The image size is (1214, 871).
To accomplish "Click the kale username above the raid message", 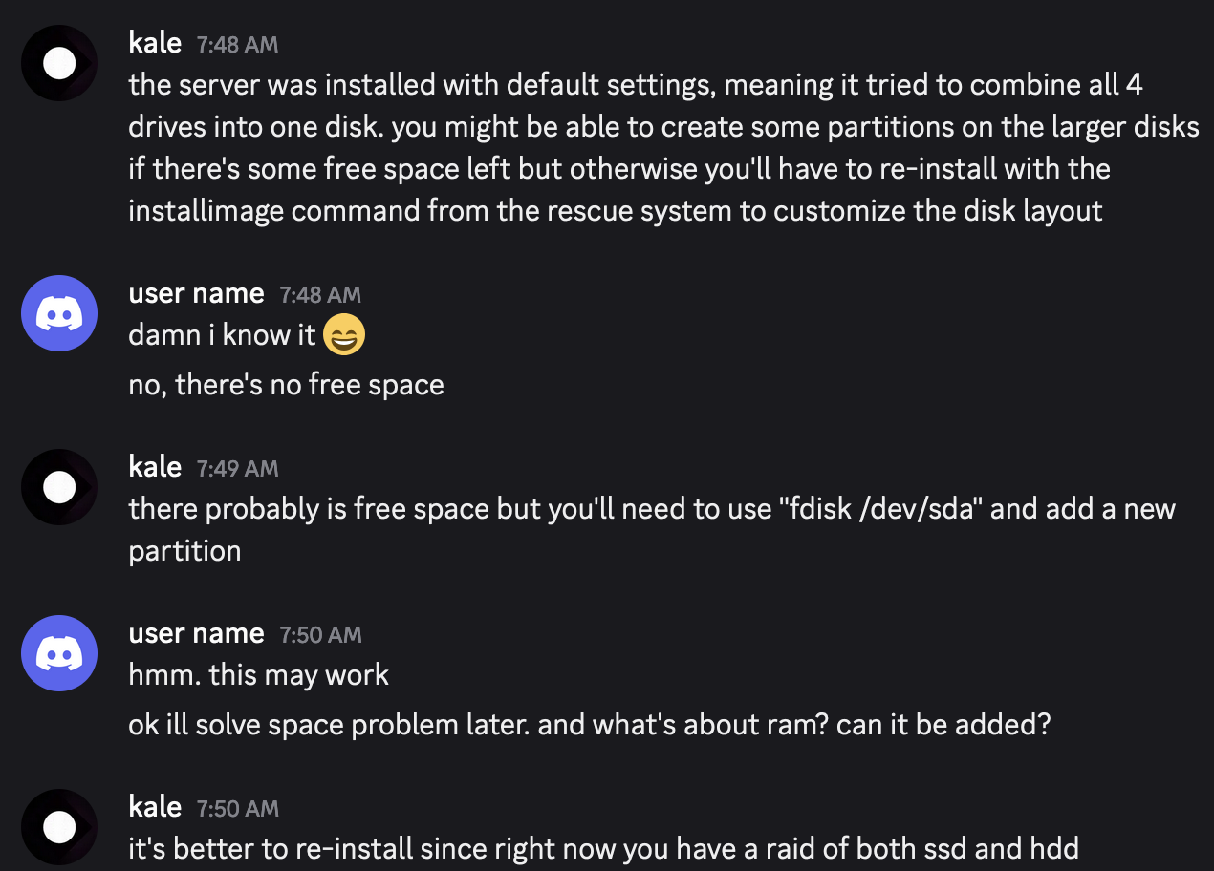I will [155, 807].
